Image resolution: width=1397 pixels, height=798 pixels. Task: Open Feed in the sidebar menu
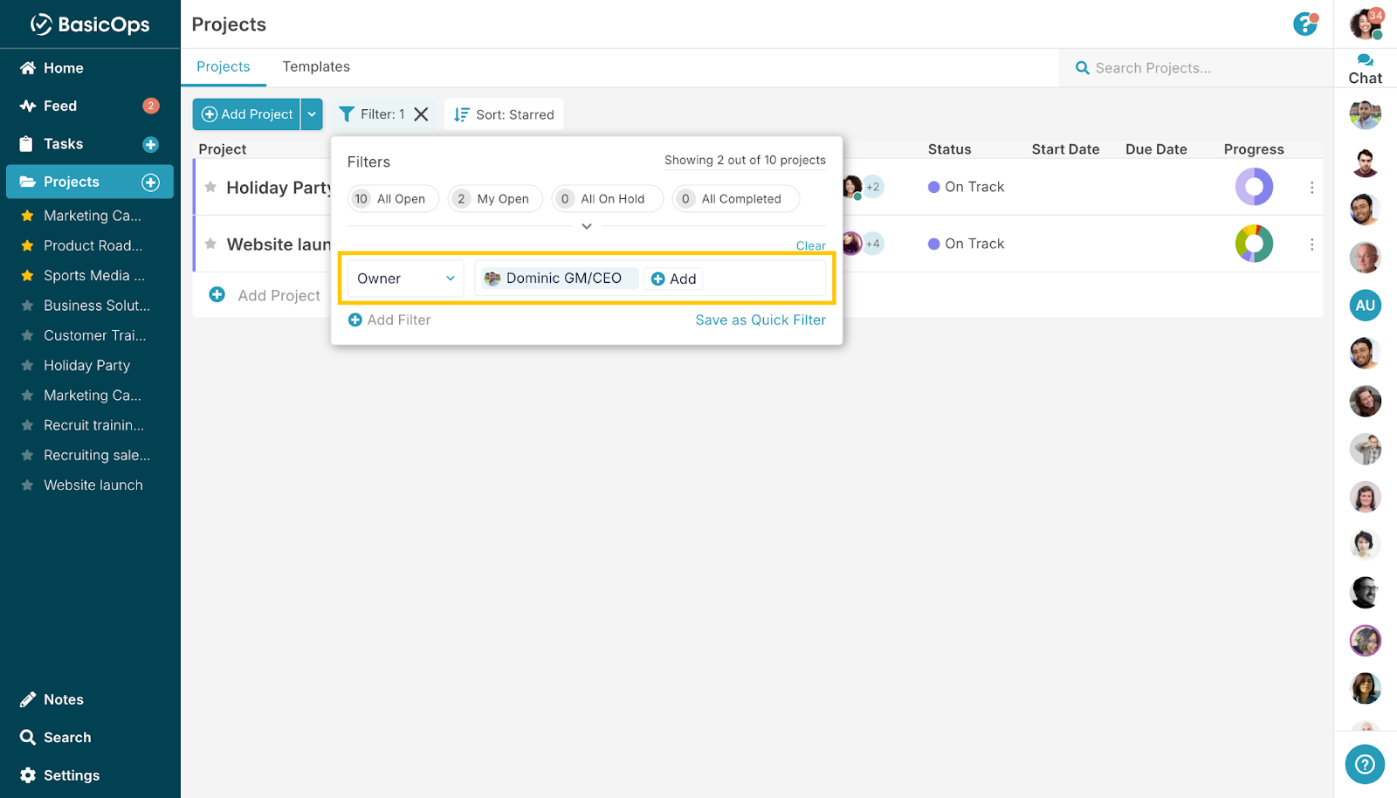tap(60, 106)
